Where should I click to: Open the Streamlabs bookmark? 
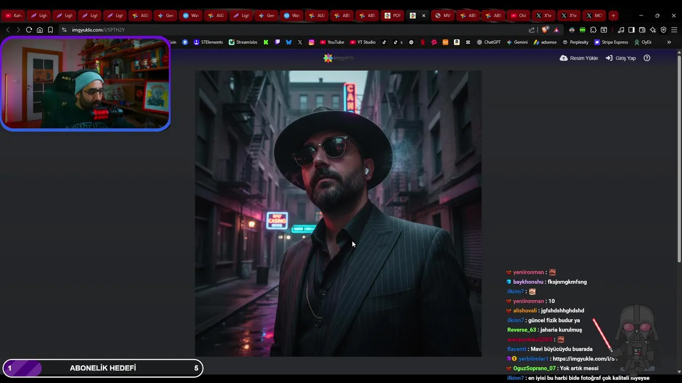pos(243,42)
